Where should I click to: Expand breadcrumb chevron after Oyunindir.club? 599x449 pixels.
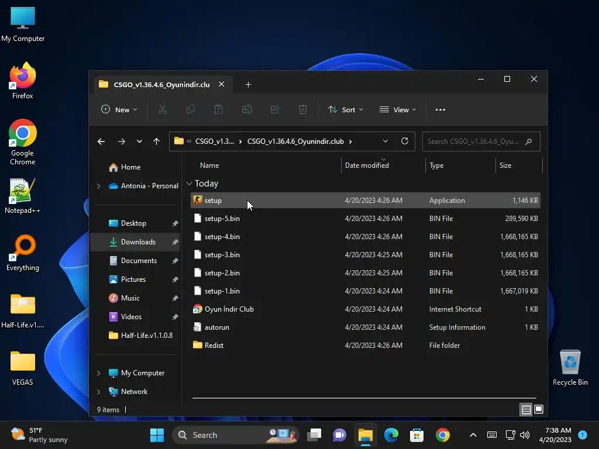350,141
